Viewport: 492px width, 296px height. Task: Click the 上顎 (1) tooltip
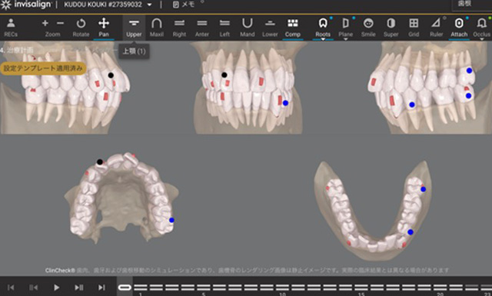pyautogui.click(x=134, y=52)
